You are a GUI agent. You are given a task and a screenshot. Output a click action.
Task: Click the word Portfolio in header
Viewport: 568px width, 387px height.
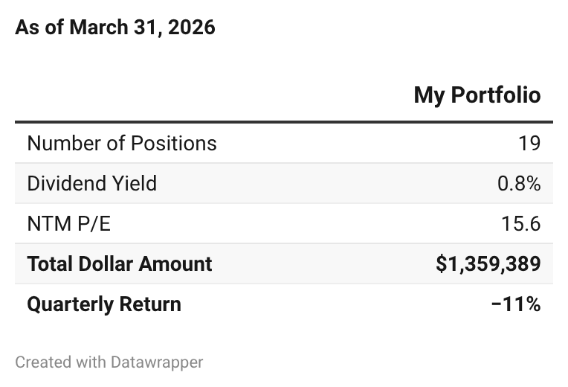coord(496,95)
